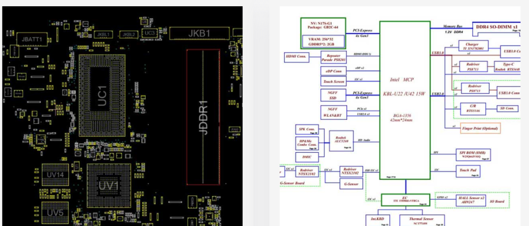Click the JKBL2 connector outline
The height and width of the screenshot is (226, 529).
[129, 35]
